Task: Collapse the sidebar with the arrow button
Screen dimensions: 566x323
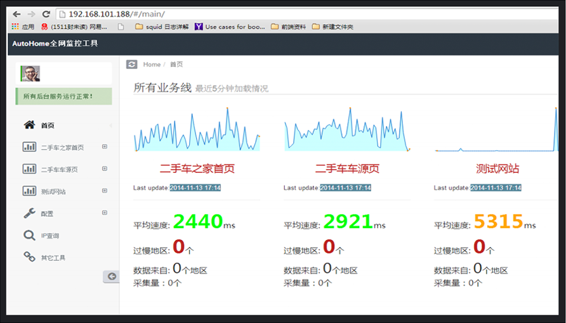Action: (x=112, y=277)
